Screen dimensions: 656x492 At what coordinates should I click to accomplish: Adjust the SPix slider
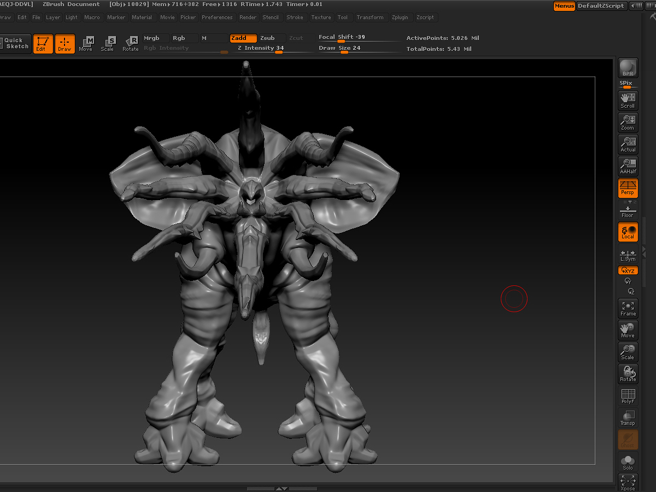(x=626, y=84)
